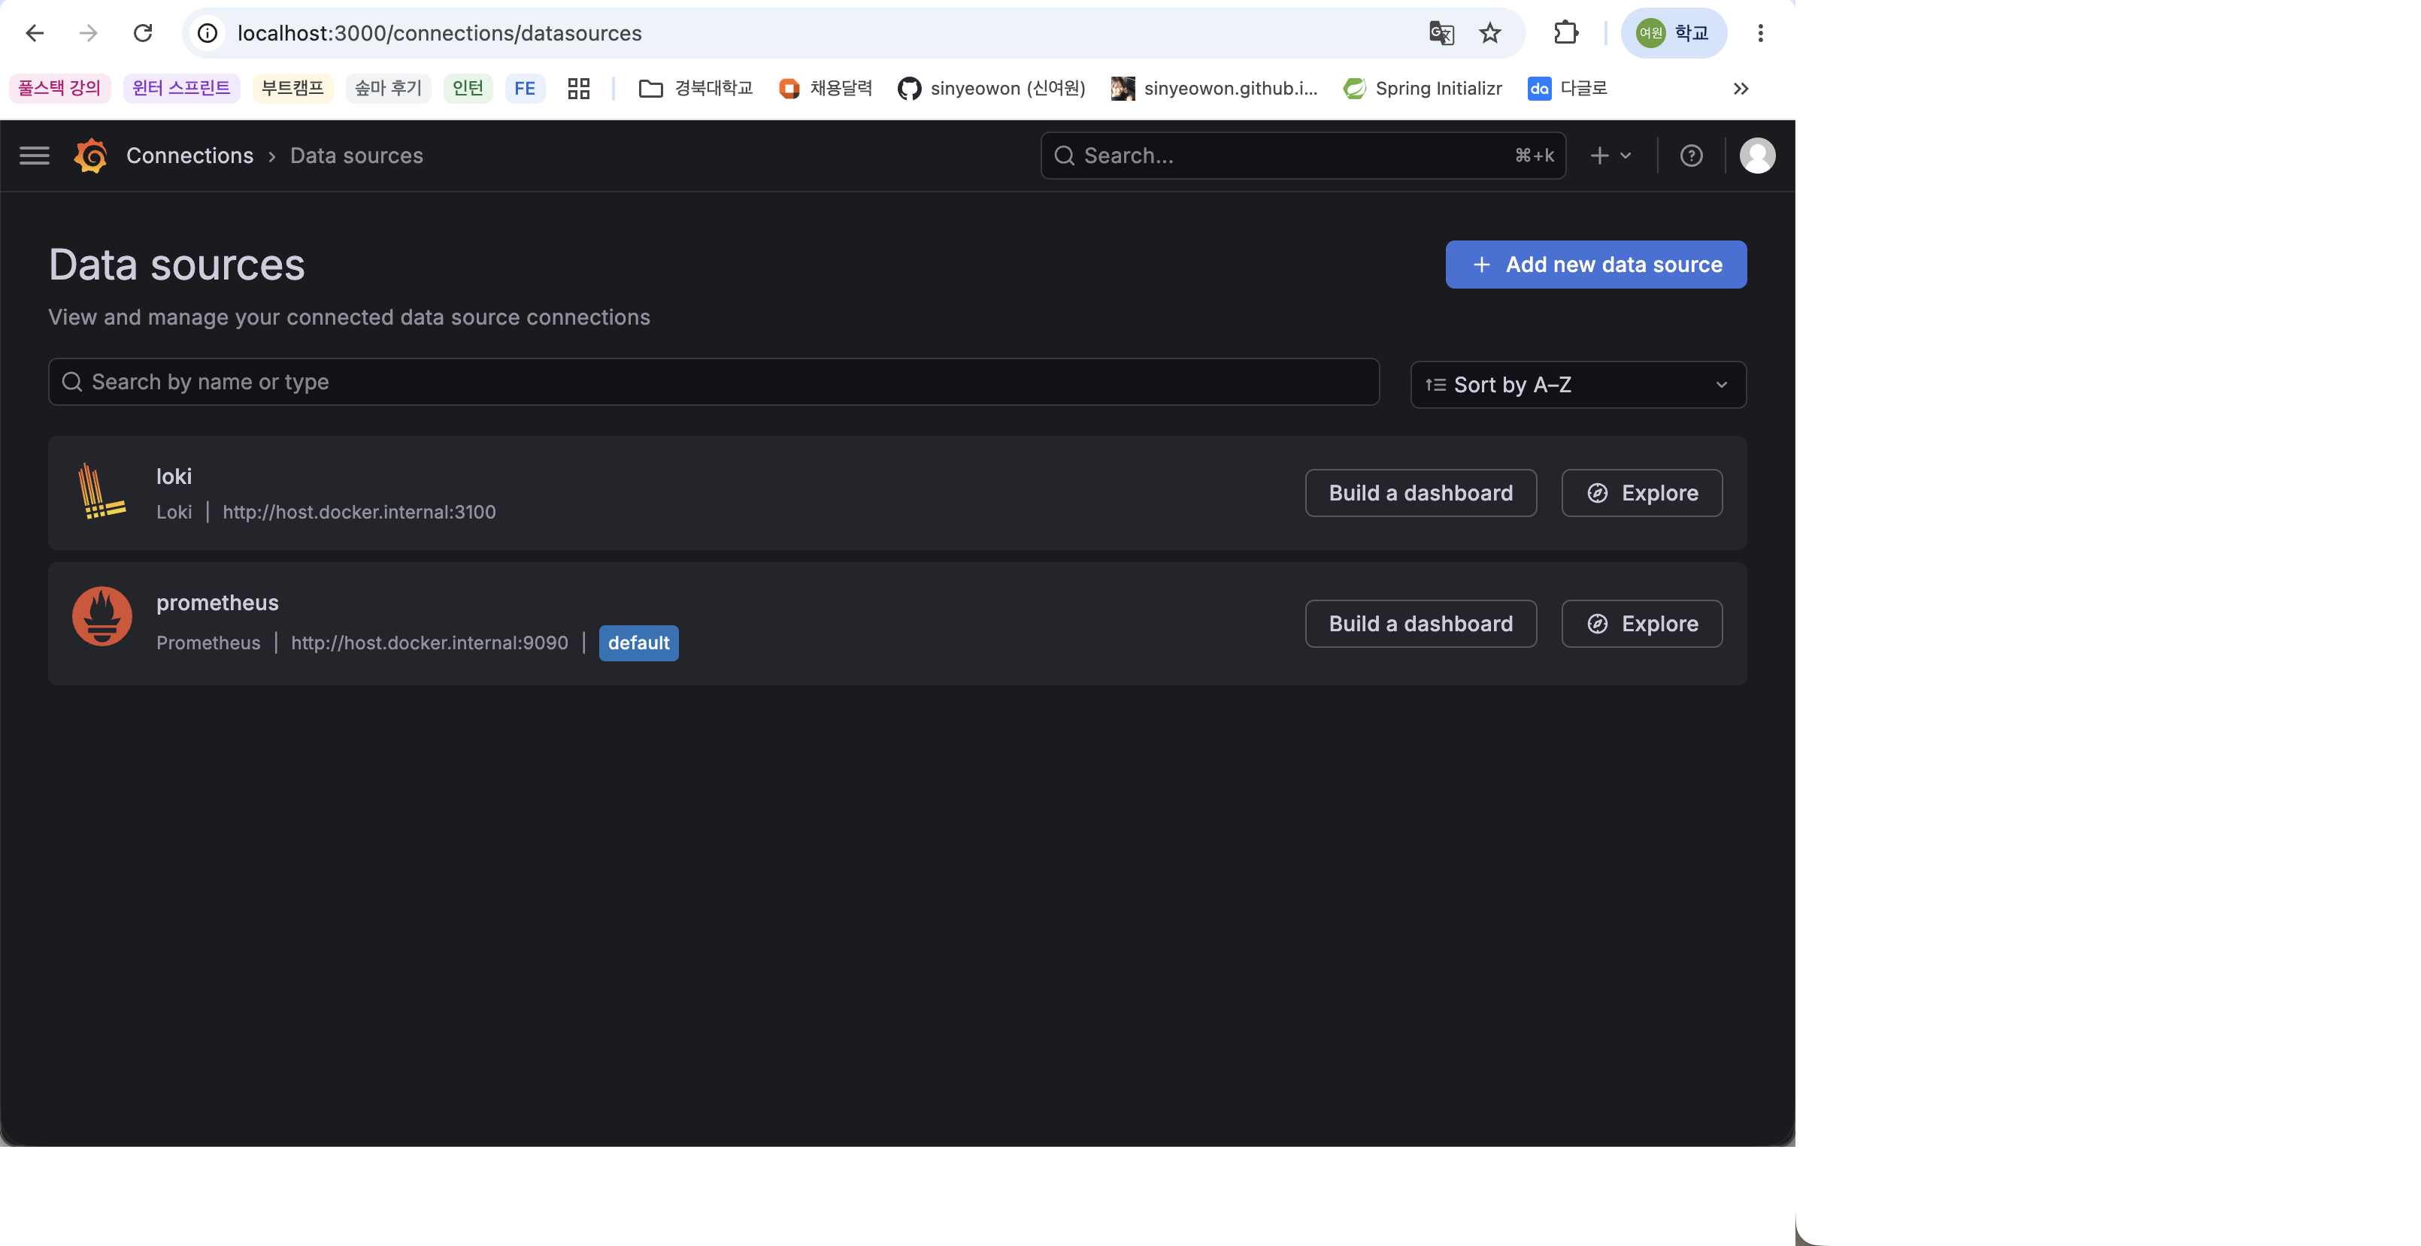
Task: Click Add new data source button
Action: (x=1595, y=265)
